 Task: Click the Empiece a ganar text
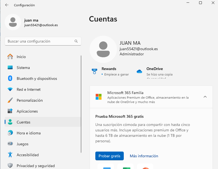tap(116, 74)
